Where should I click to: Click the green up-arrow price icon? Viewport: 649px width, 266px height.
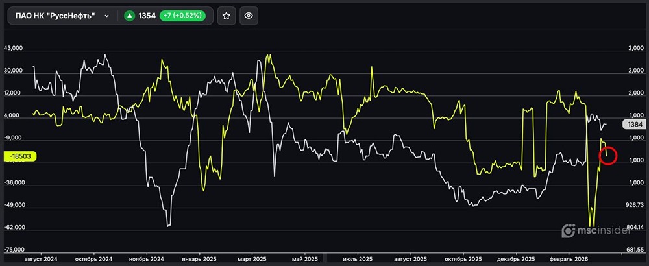coord(130,16)
